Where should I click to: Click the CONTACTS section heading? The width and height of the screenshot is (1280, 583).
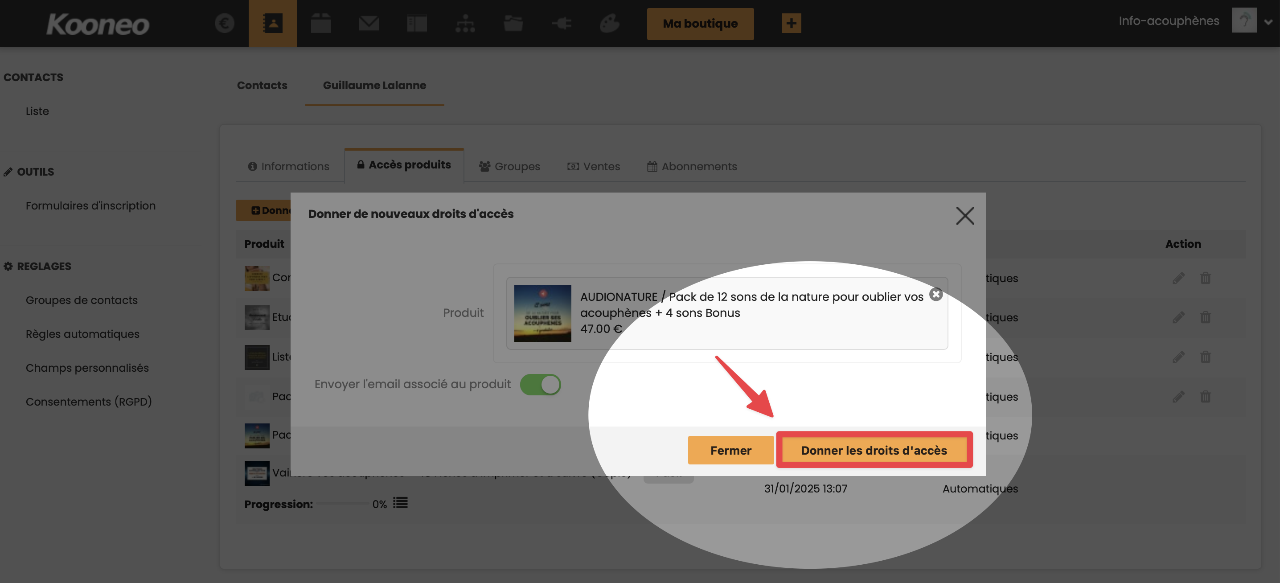pyautogui.click(x=33, y=78)
